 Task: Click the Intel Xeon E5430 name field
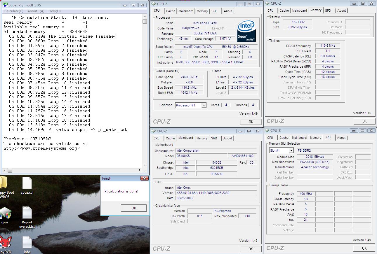click(x=205, y=23)
